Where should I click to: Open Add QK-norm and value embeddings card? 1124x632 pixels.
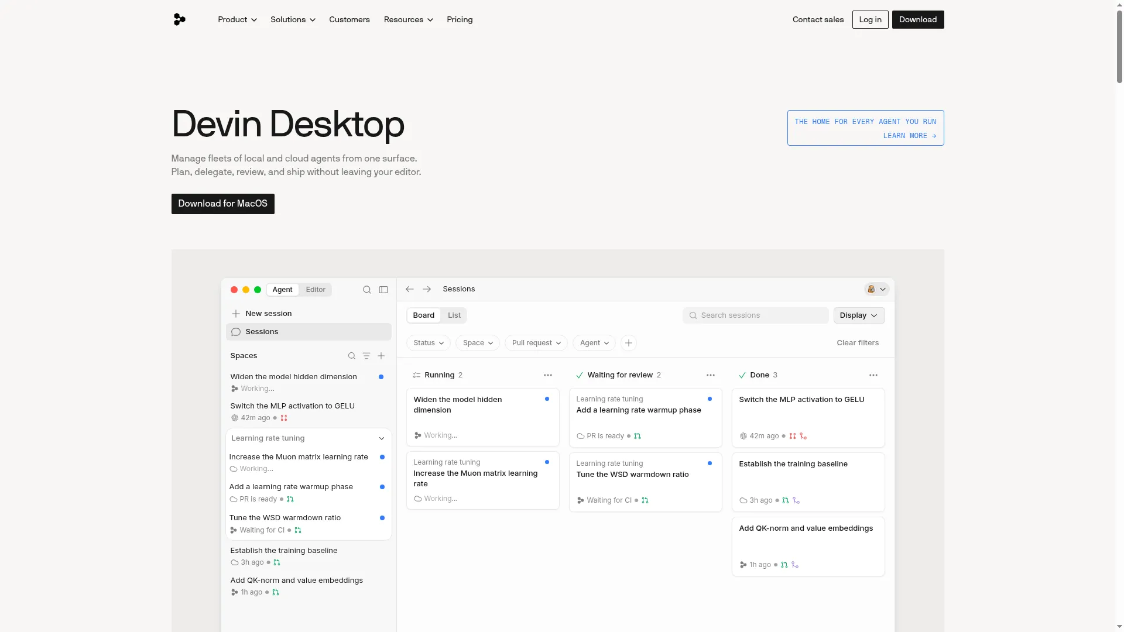pyautogui.click(x=808, y=547)
